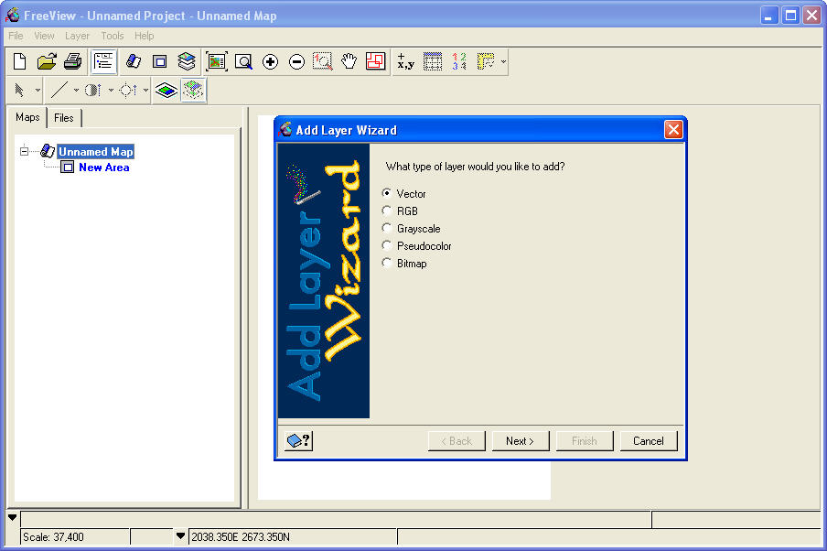The height and width of the screenshot is (551, 827).
Task: Open dropdown next to yellow dashed shape tool
Action: (503, 61)
